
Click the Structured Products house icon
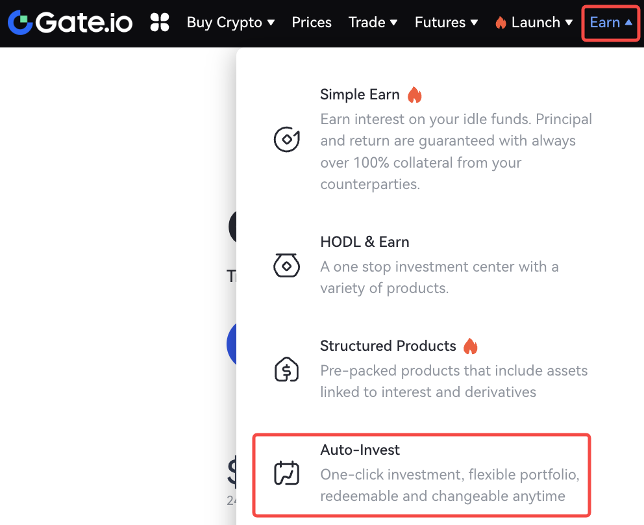tap(286, 370)
